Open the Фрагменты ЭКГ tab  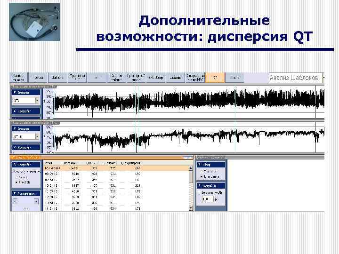77,78
